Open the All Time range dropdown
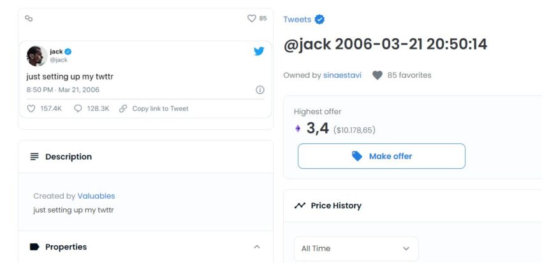This screenshot has height=263, width=542. (356, 248)
